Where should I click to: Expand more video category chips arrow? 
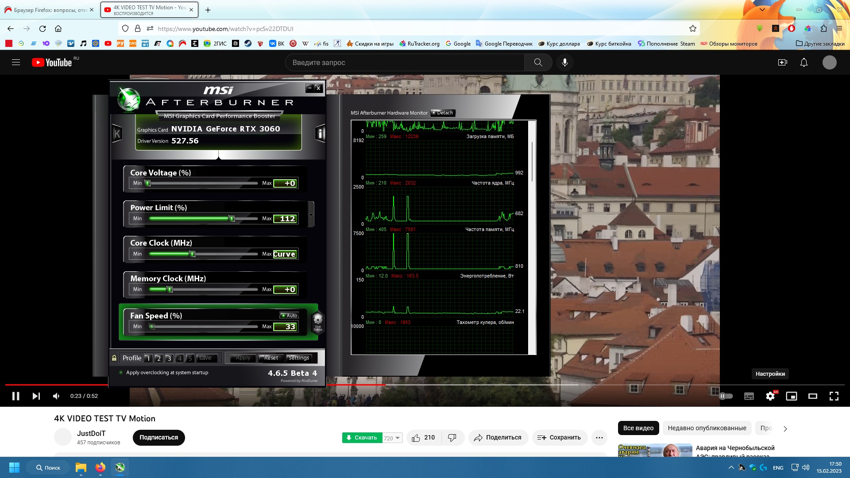click(785, 428)
